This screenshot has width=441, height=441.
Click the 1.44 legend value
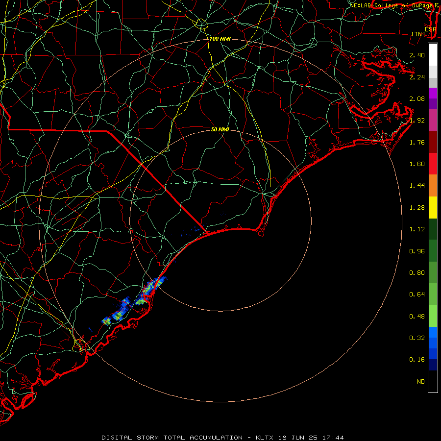click(x=417, y=186)
